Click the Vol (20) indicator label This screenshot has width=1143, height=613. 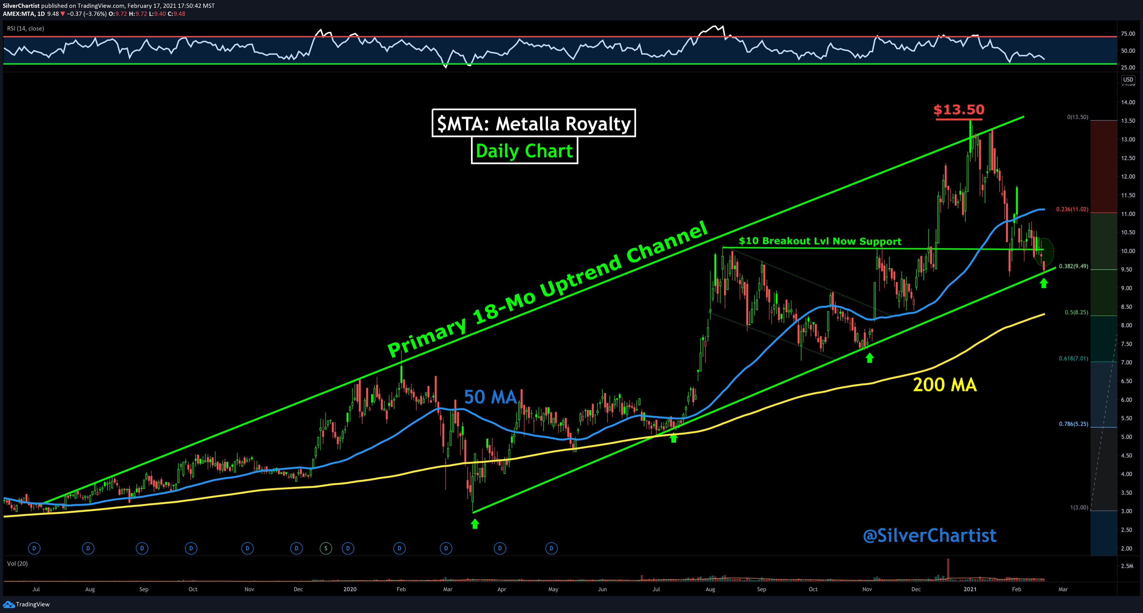pos(17,563)
